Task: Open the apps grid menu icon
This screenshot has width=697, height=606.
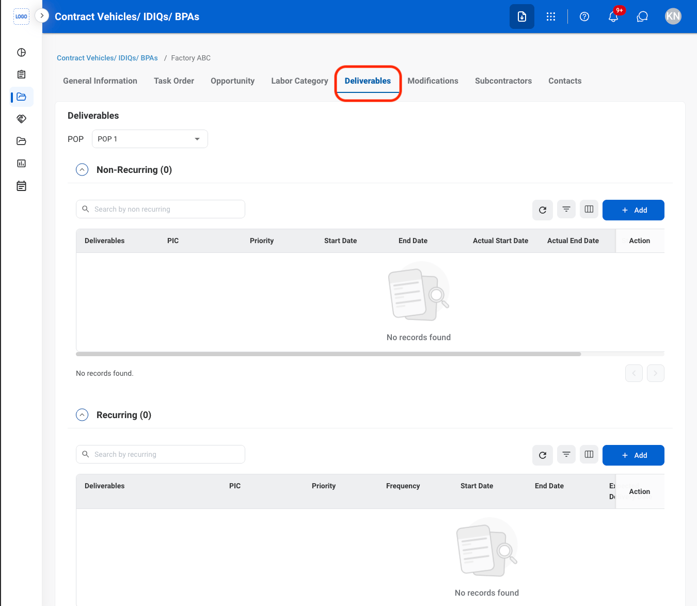Action: click(x=551, y=17)
